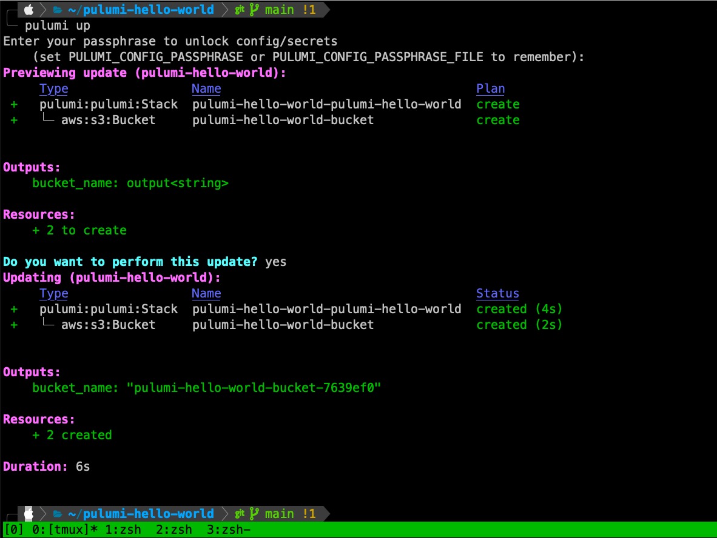Click the "create" plan of the preview Bucket row
This screenshot has width=717, height=538.
coord(498,120)
